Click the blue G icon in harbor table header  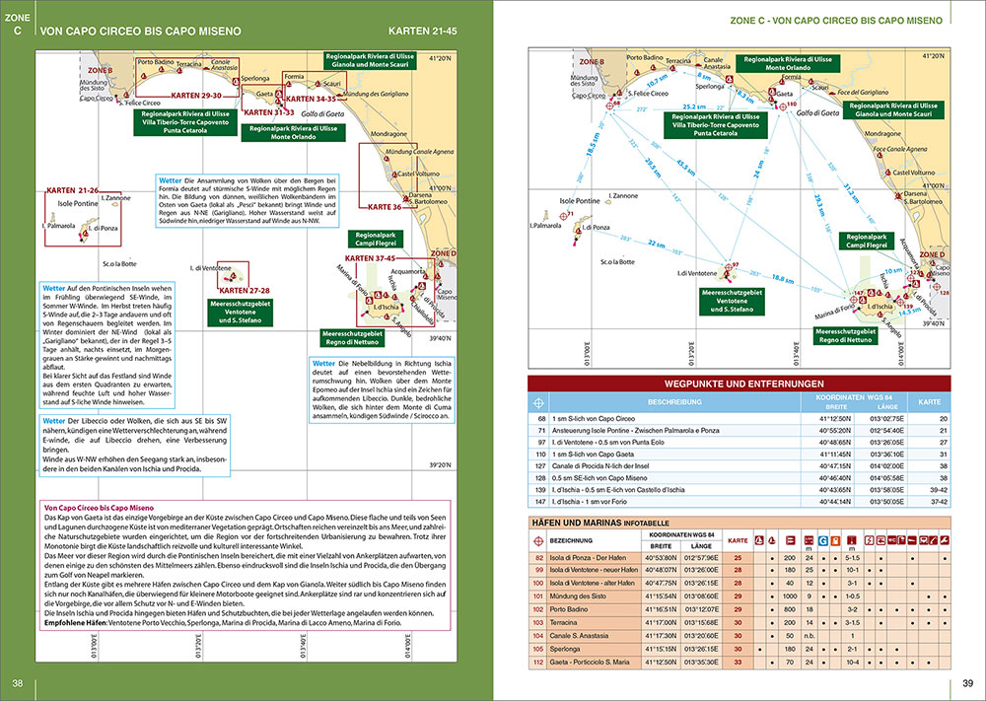825,541
